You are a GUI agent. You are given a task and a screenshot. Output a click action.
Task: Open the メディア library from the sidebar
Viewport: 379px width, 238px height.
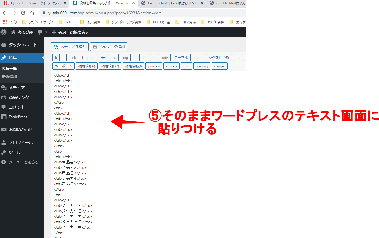point(17,87)
